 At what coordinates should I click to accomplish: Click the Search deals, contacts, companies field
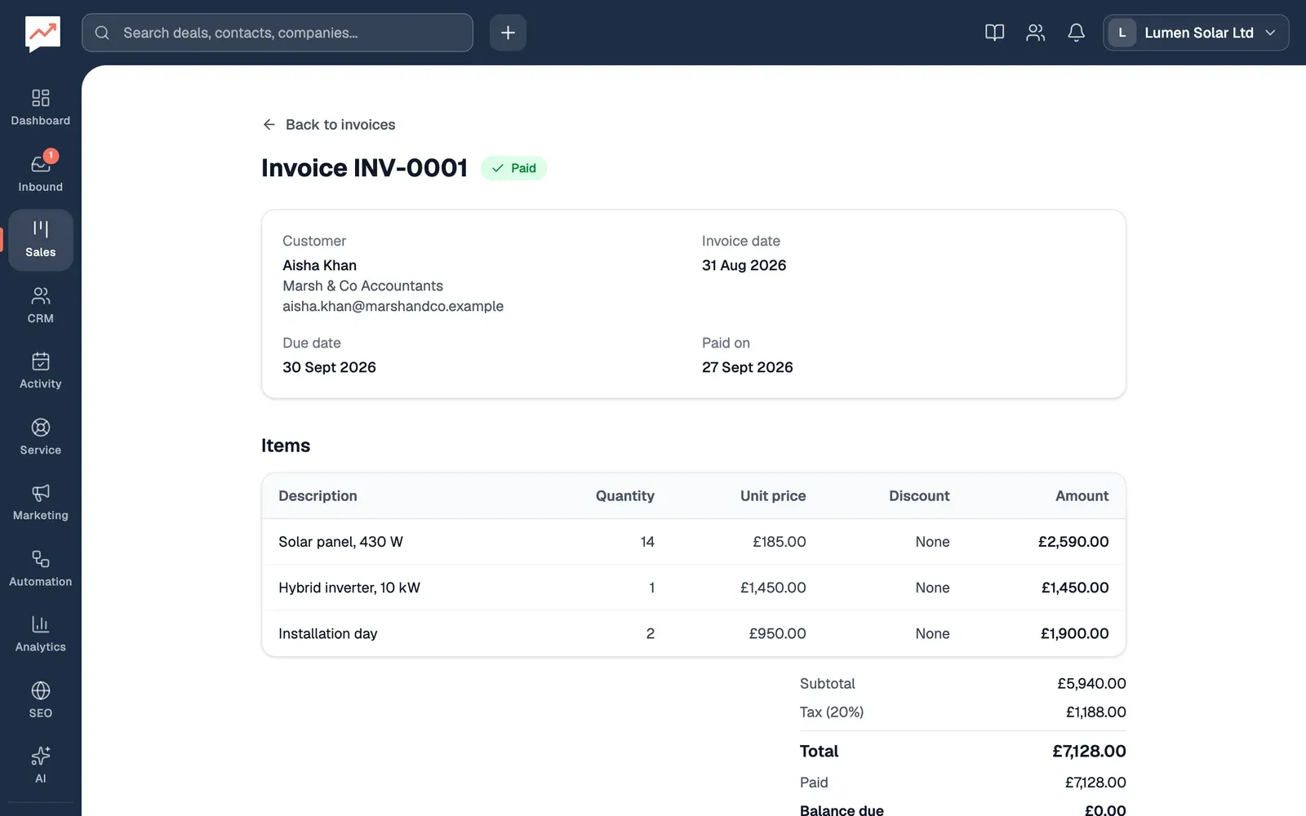pos(278,33)
